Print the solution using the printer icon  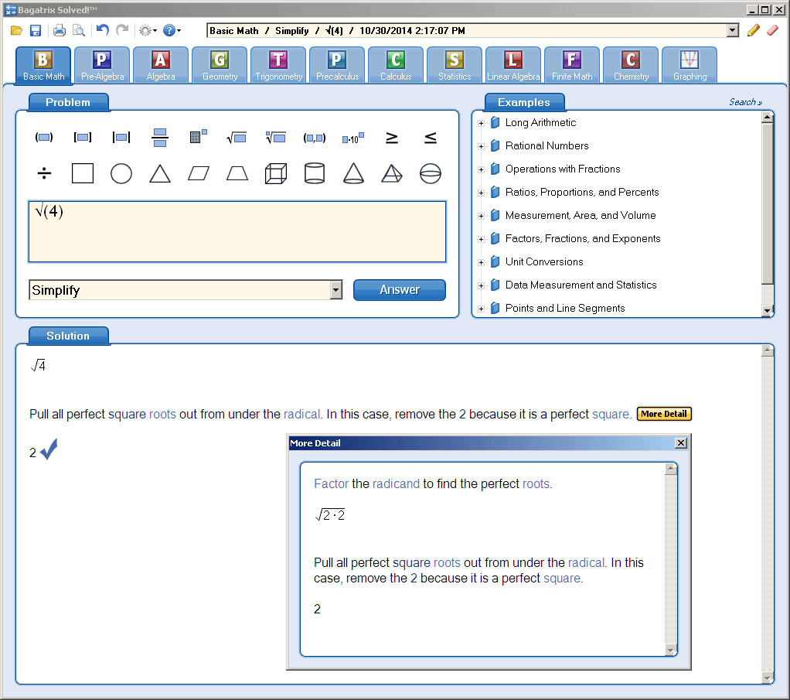[x=60, y=31]
